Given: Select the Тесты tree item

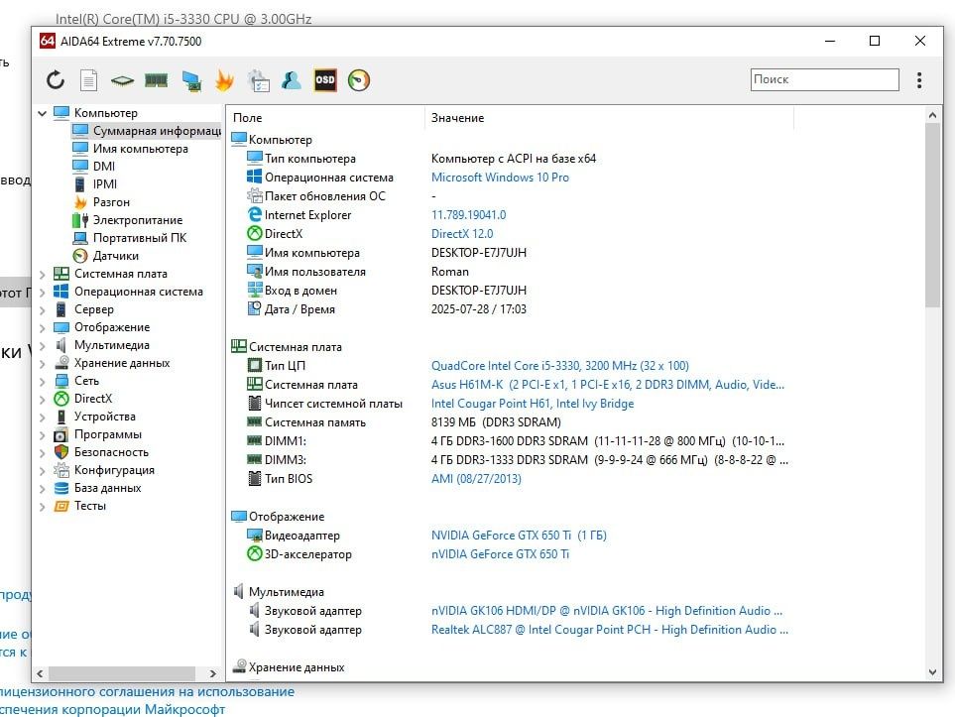Looking at the screenshot, I should pyautogui.click(x=79, y=506).
